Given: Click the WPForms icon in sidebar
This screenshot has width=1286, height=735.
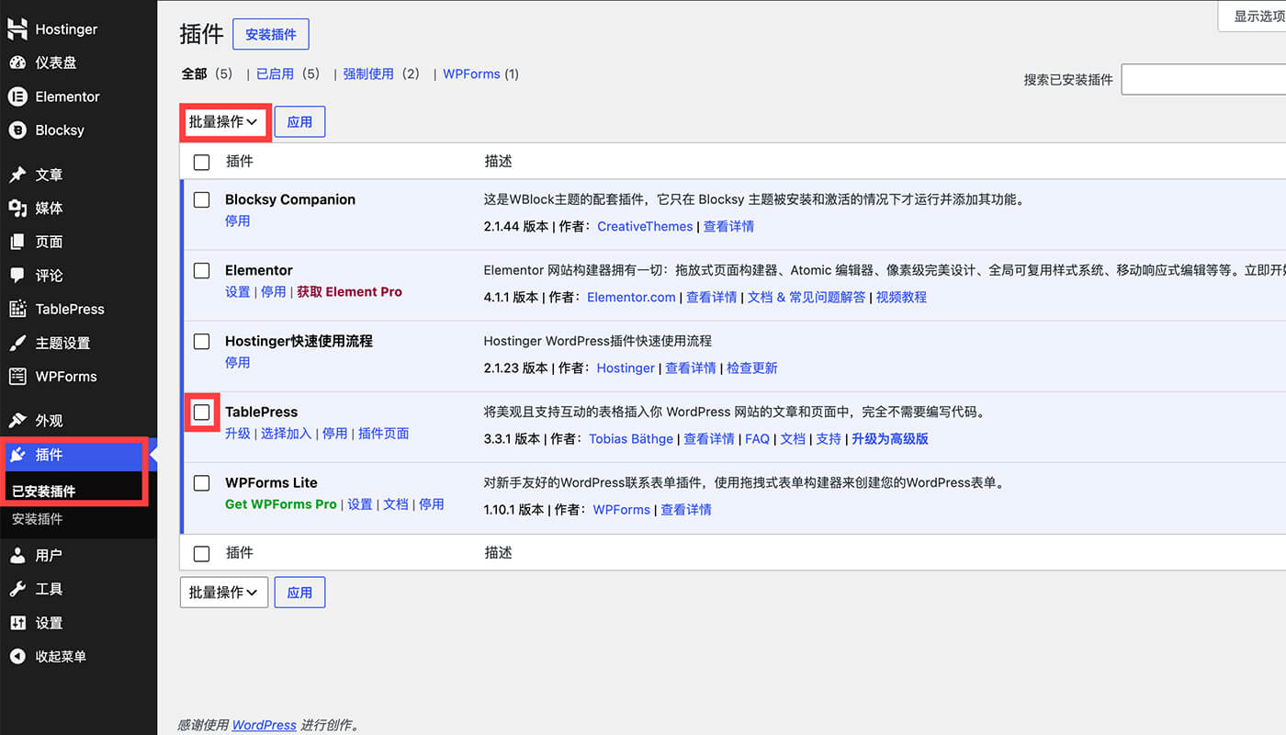Looking at the screenshot, I should click(x=17, y=377).
